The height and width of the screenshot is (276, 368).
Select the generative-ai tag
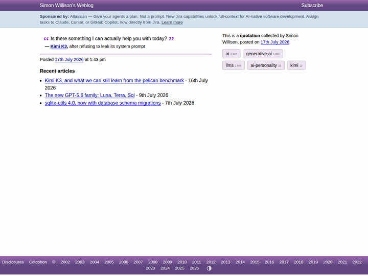(x=263, y=54)
